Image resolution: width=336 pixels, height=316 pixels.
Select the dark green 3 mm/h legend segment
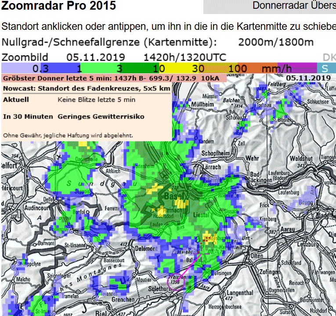click(x=139, y=68)
